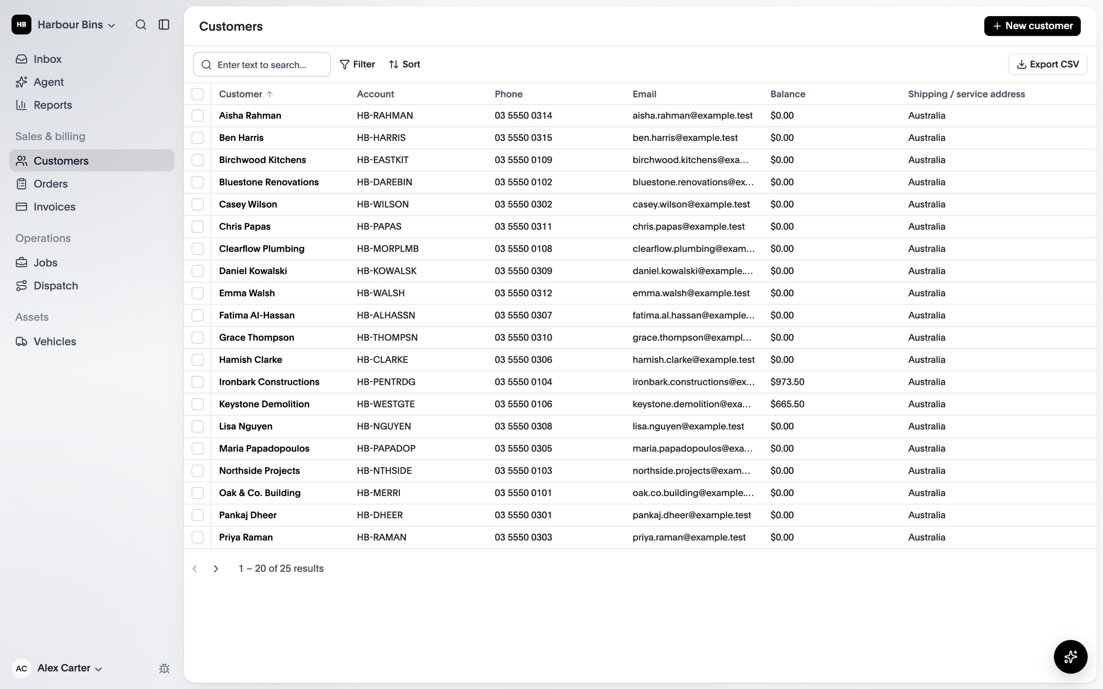
Task: Click the New customer button
Action: pyautogui.click(x=1032, y=26)
